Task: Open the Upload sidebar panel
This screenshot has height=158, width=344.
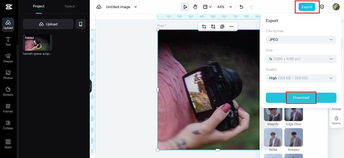Action: click(x=8, y=25)
